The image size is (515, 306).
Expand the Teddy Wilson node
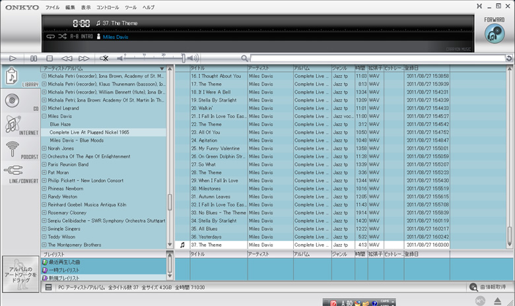44,237
